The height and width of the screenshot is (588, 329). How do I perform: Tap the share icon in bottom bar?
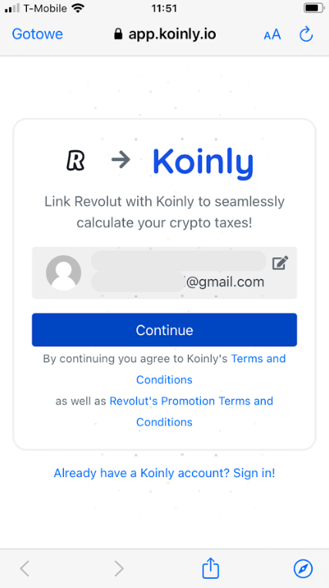point(210,568)
